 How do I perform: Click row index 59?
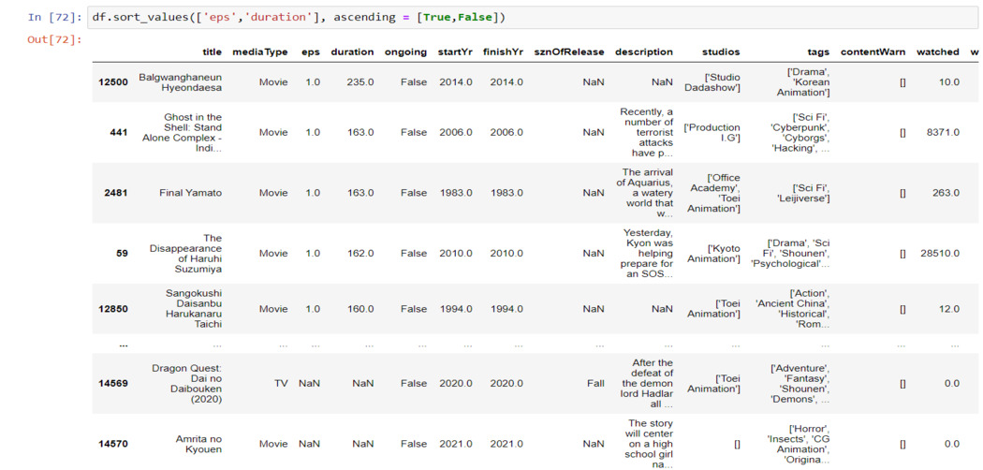(123, 253)
